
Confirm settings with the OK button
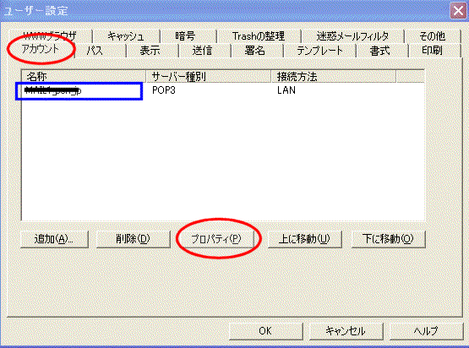265,331
